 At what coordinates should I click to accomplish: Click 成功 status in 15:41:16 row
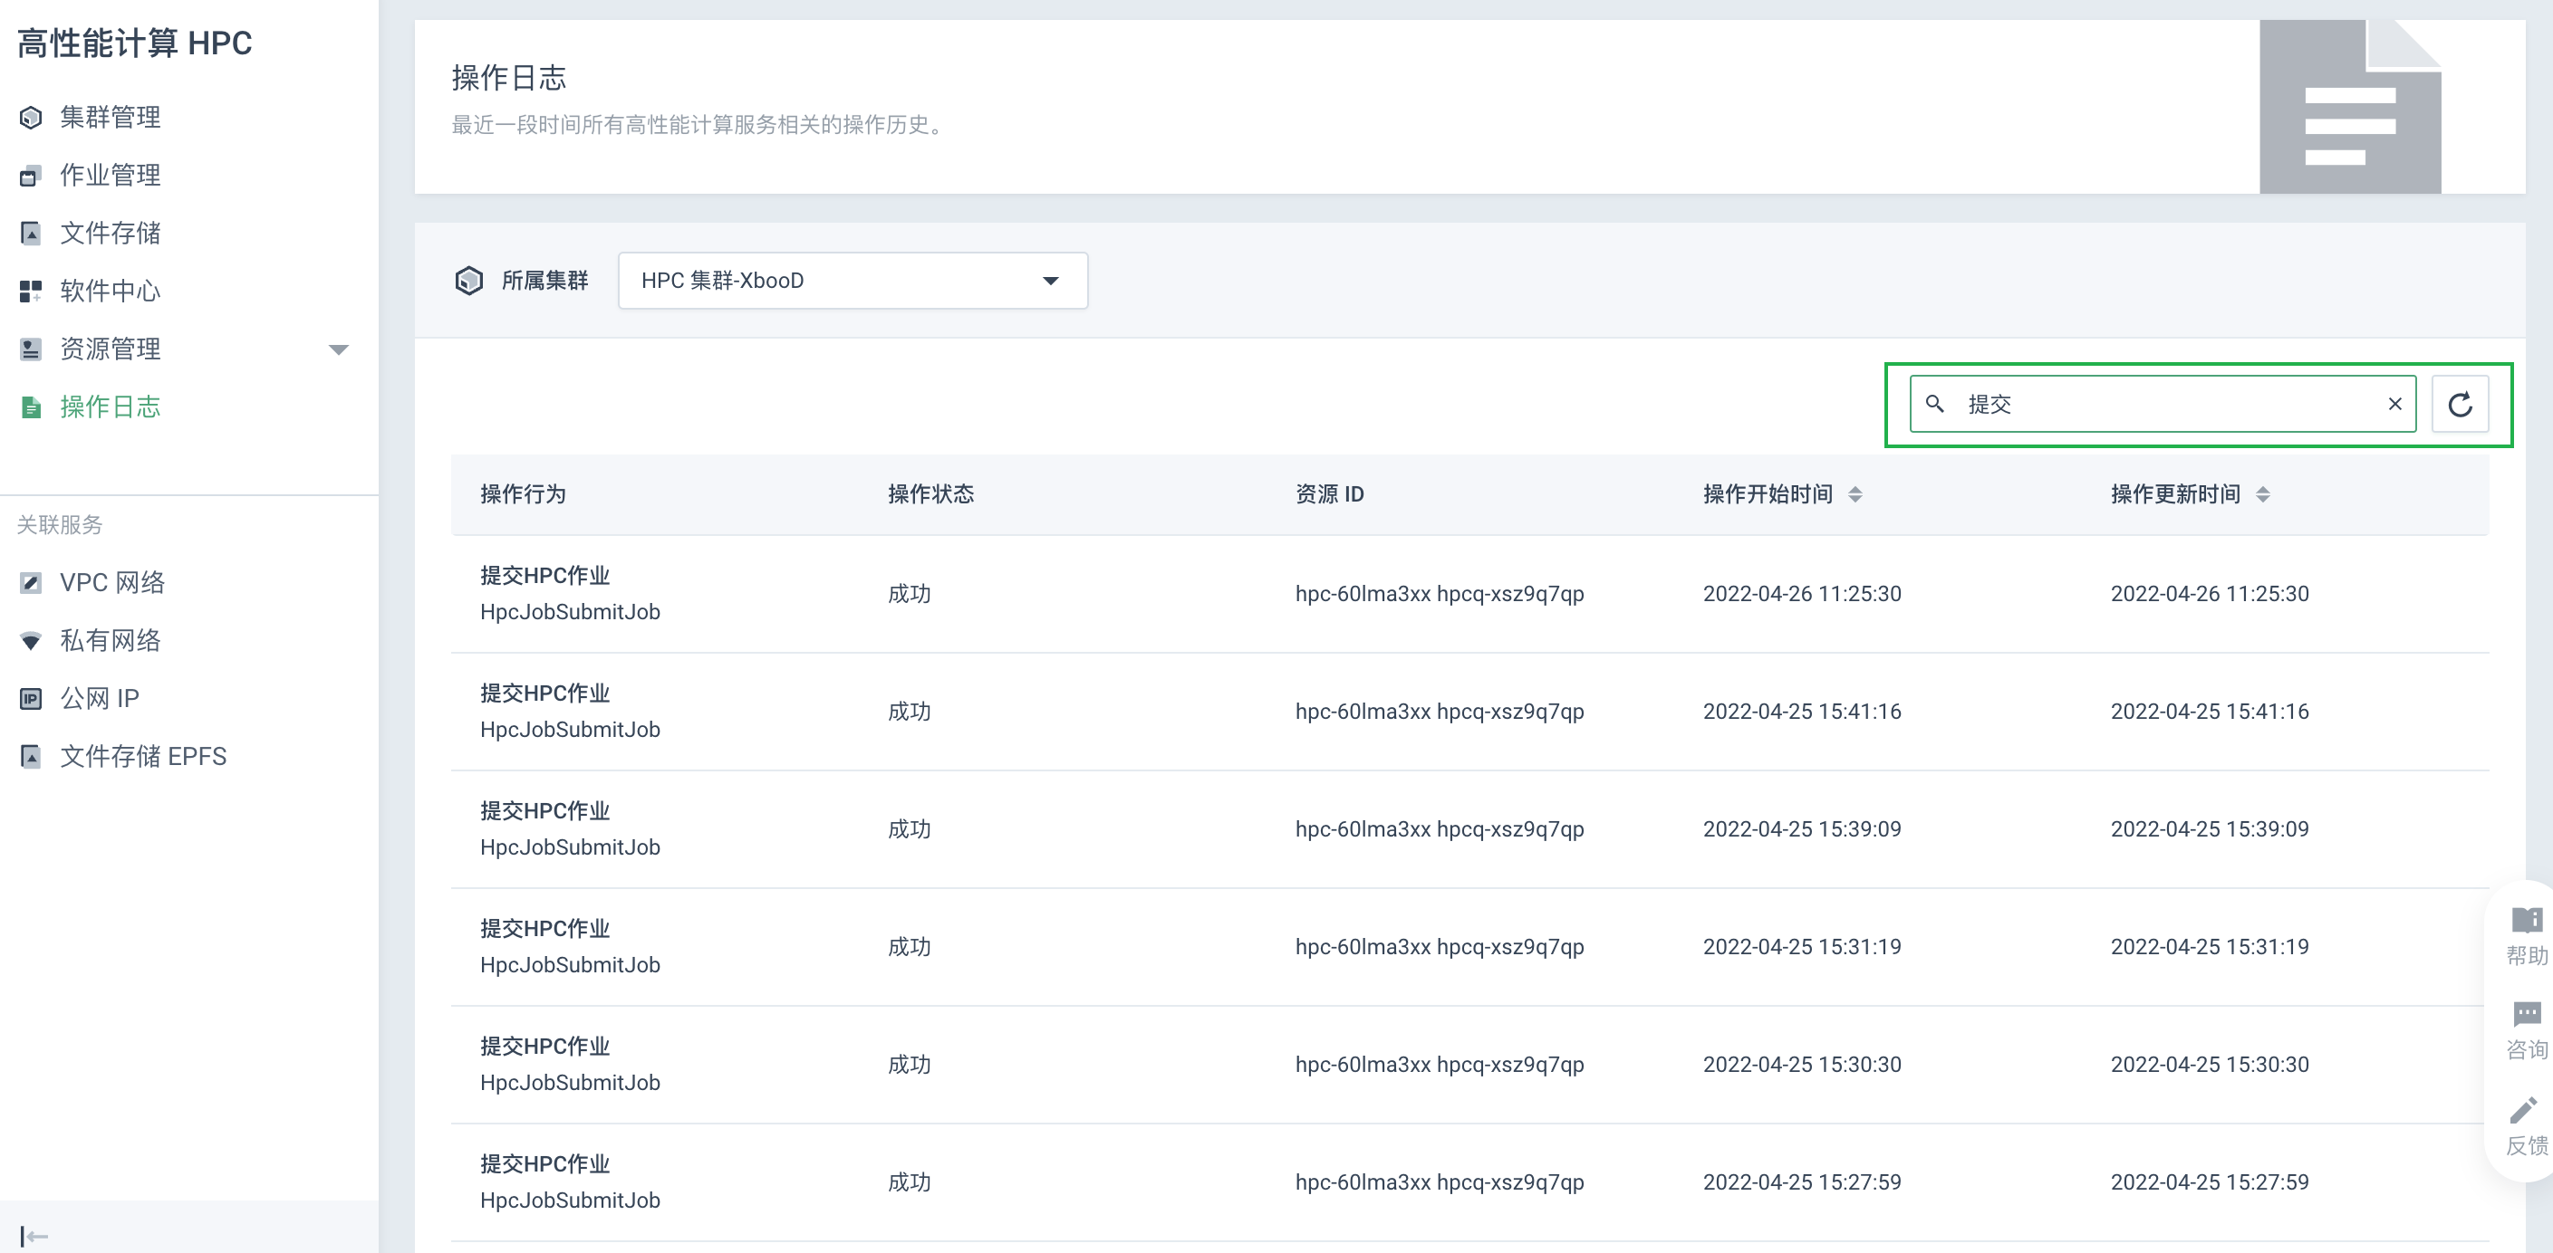909,712
